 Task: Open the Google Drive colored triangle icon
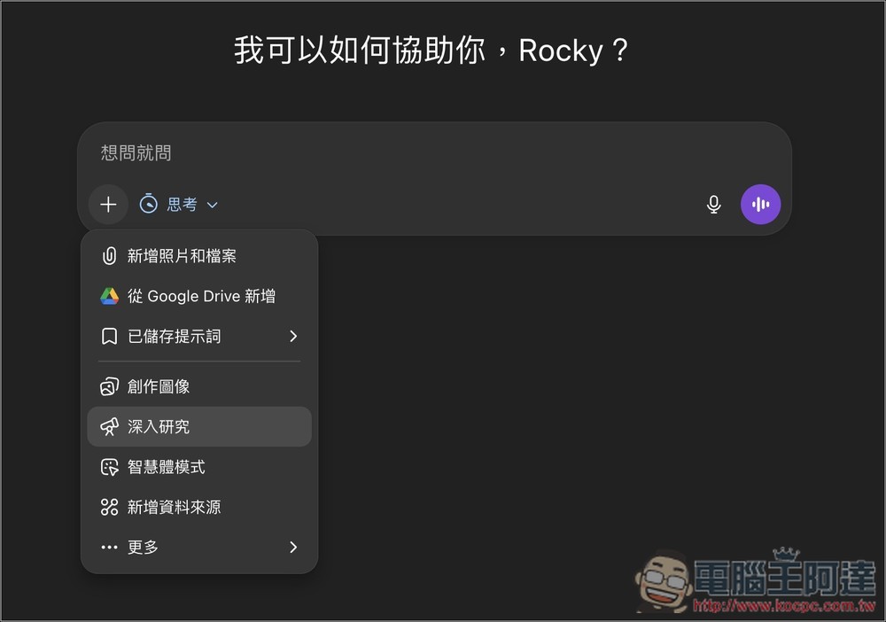point(109,295)
